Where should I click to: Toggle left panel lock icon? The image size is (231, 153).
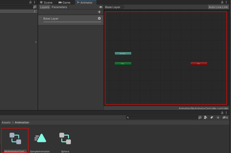(30, 2)
